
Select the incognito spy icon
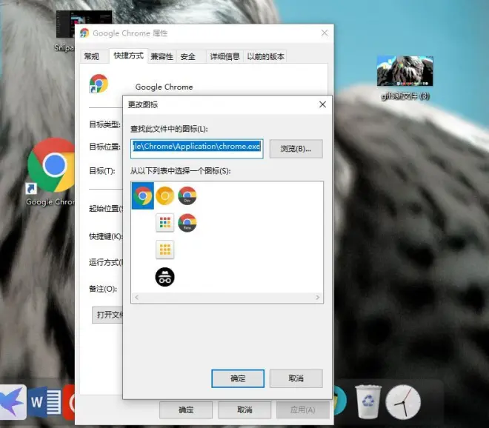tap(165, 277)
